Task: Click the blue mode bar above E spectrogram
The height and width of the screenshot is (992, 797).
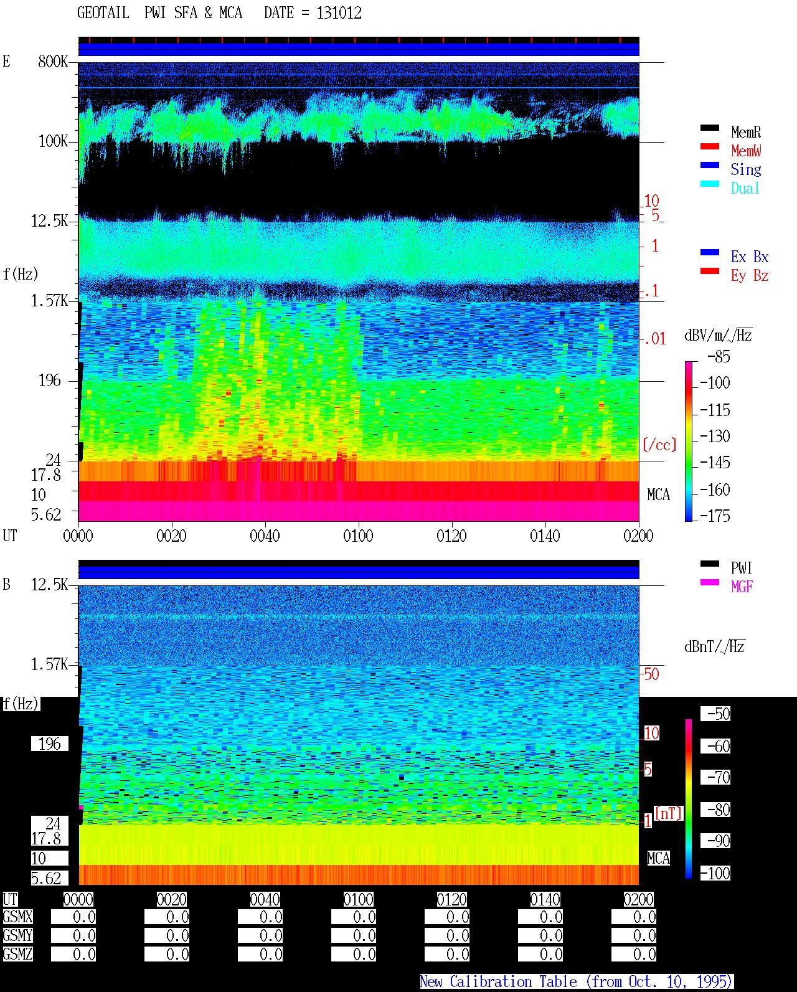Action: coord(359,50)
